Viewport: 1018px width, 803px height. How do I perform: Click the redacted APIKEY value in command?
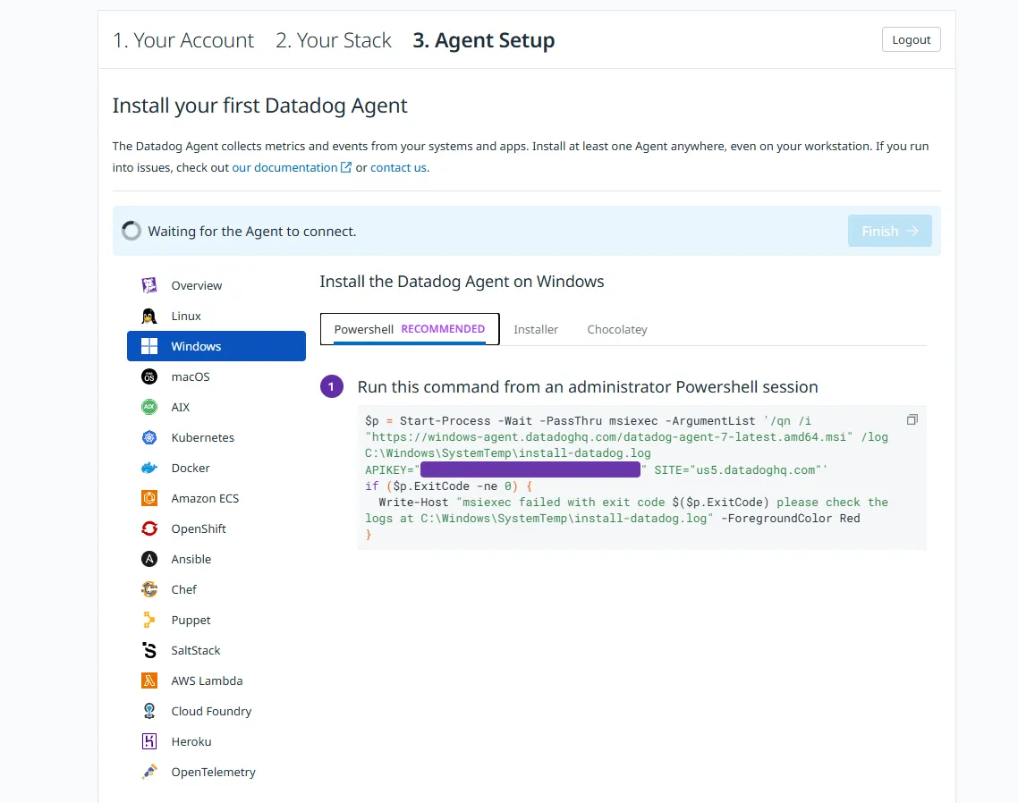pyautogui.click(x=530, y=469)
